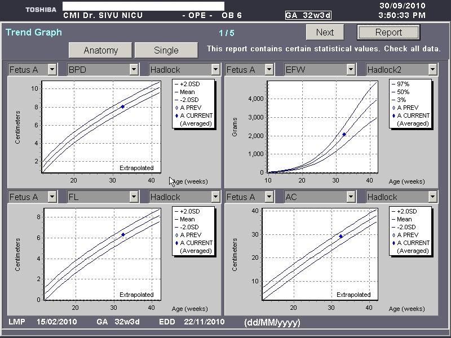This screenshot has width=451, height=338.
Task: Open the BPD measurement dropdown arrow
Action: 134,70
